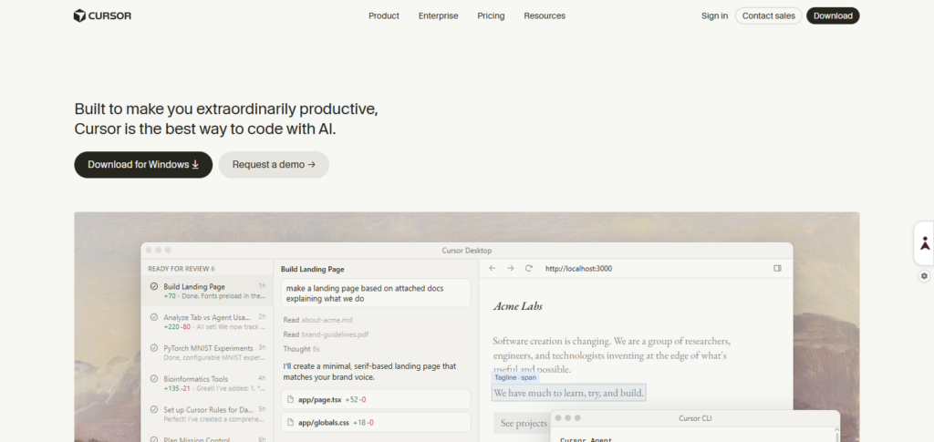Select the PyTorch MNIST Experiments task
934x442 pixels.
coord(207,353)
